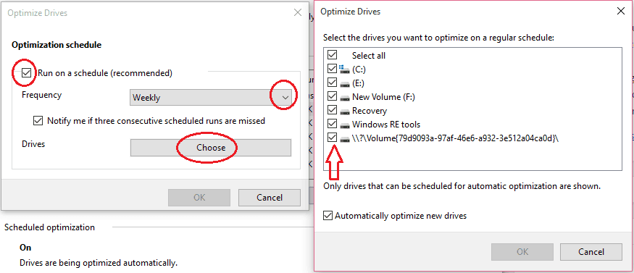The image size is (634, 273).
Task: Uncheck the (C:) drive checkbox
Action: pyautogui.click(x=332, y=69)
